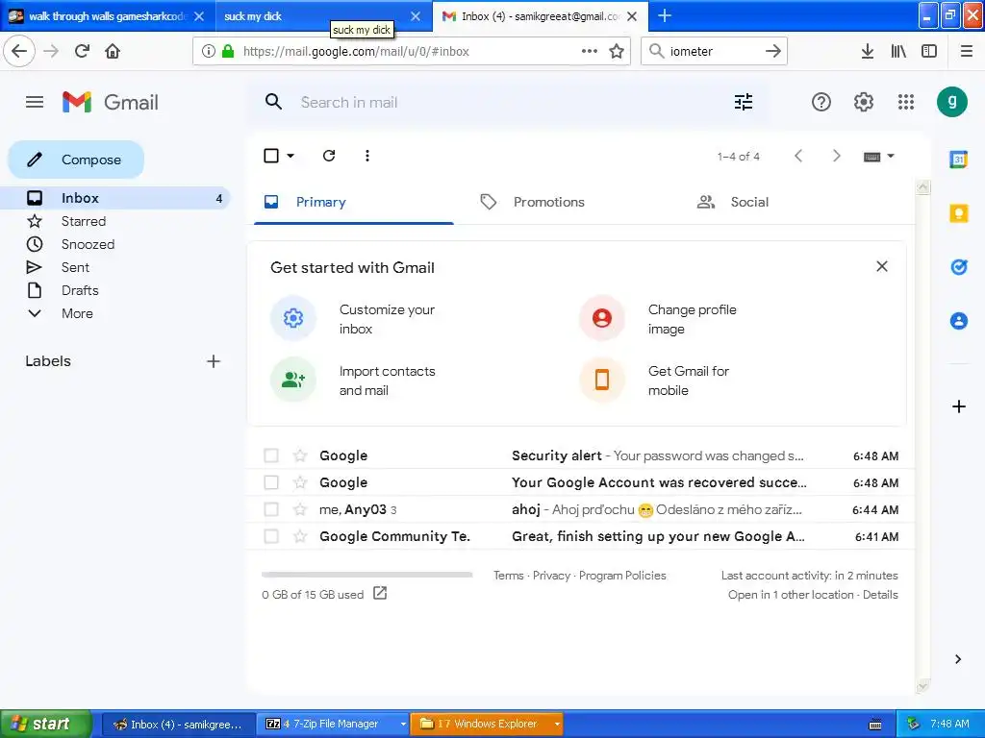Open the Sent folder
The image size is (985, 738).
click(x=75, y=268)
